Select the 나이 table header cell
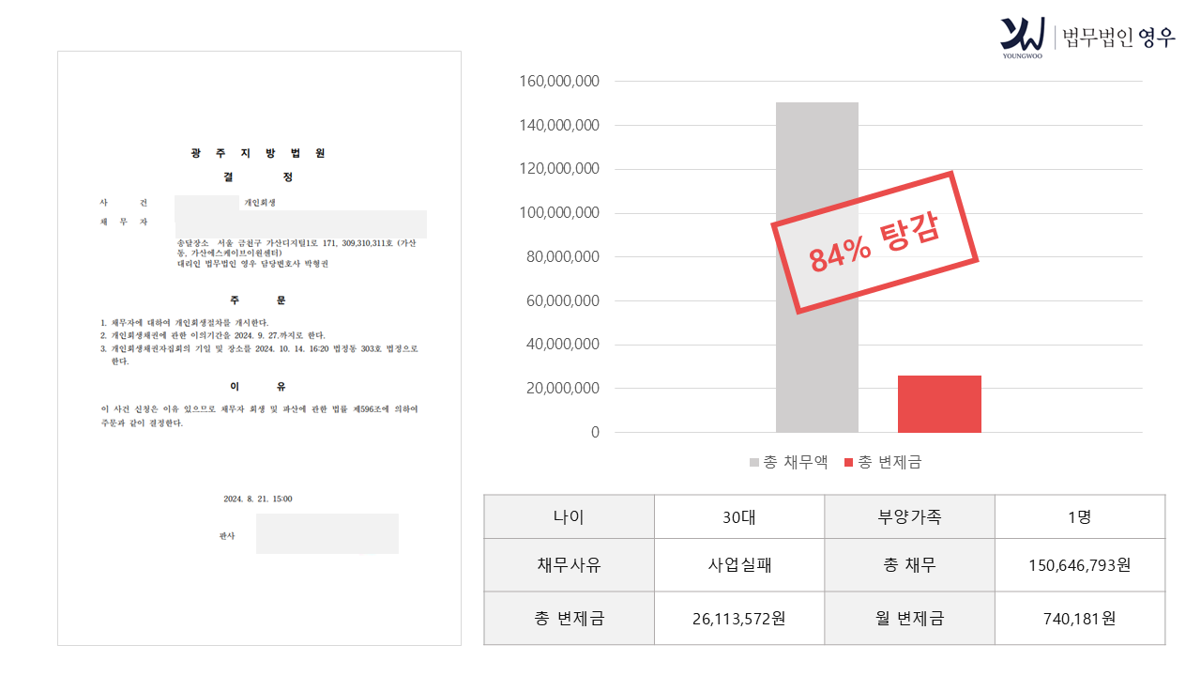1201x676 pixels. coord(570,516)
